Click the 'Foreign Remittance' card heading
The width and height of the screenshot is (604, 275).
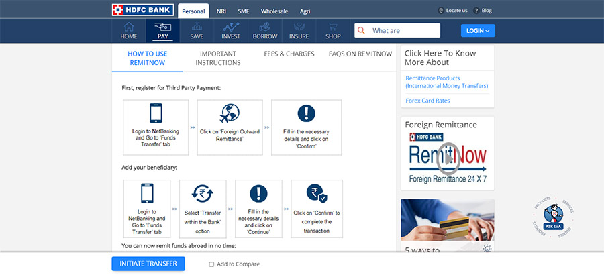click(x=441, y=125)
